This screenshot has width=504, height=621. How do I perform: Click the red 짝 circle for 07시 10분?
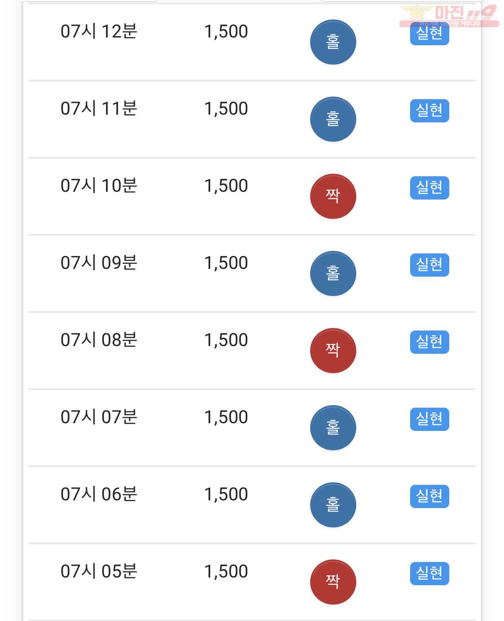333,197
